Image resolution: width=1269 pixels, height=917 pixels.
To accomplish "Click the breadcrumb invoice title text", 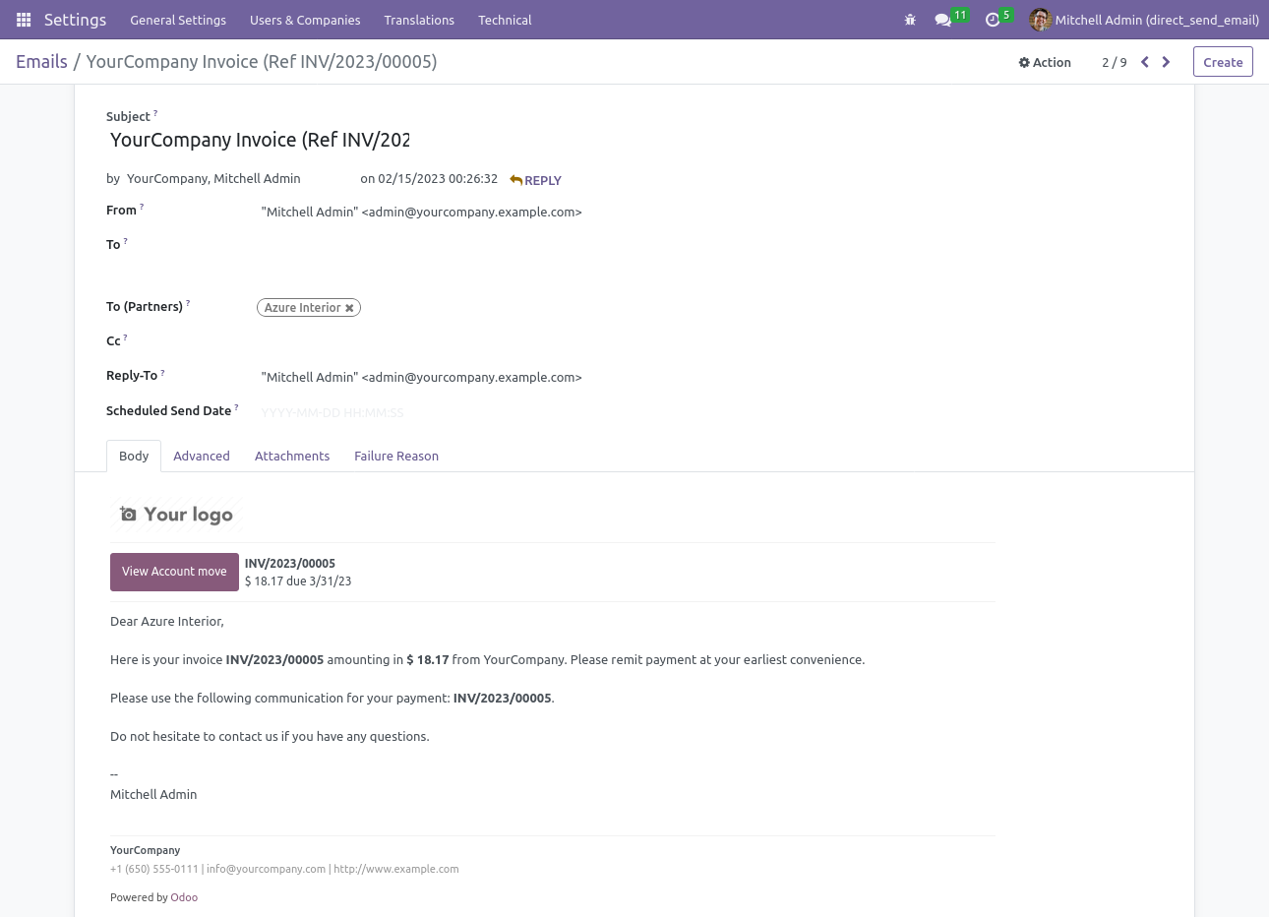I will (x=262, y=61).
